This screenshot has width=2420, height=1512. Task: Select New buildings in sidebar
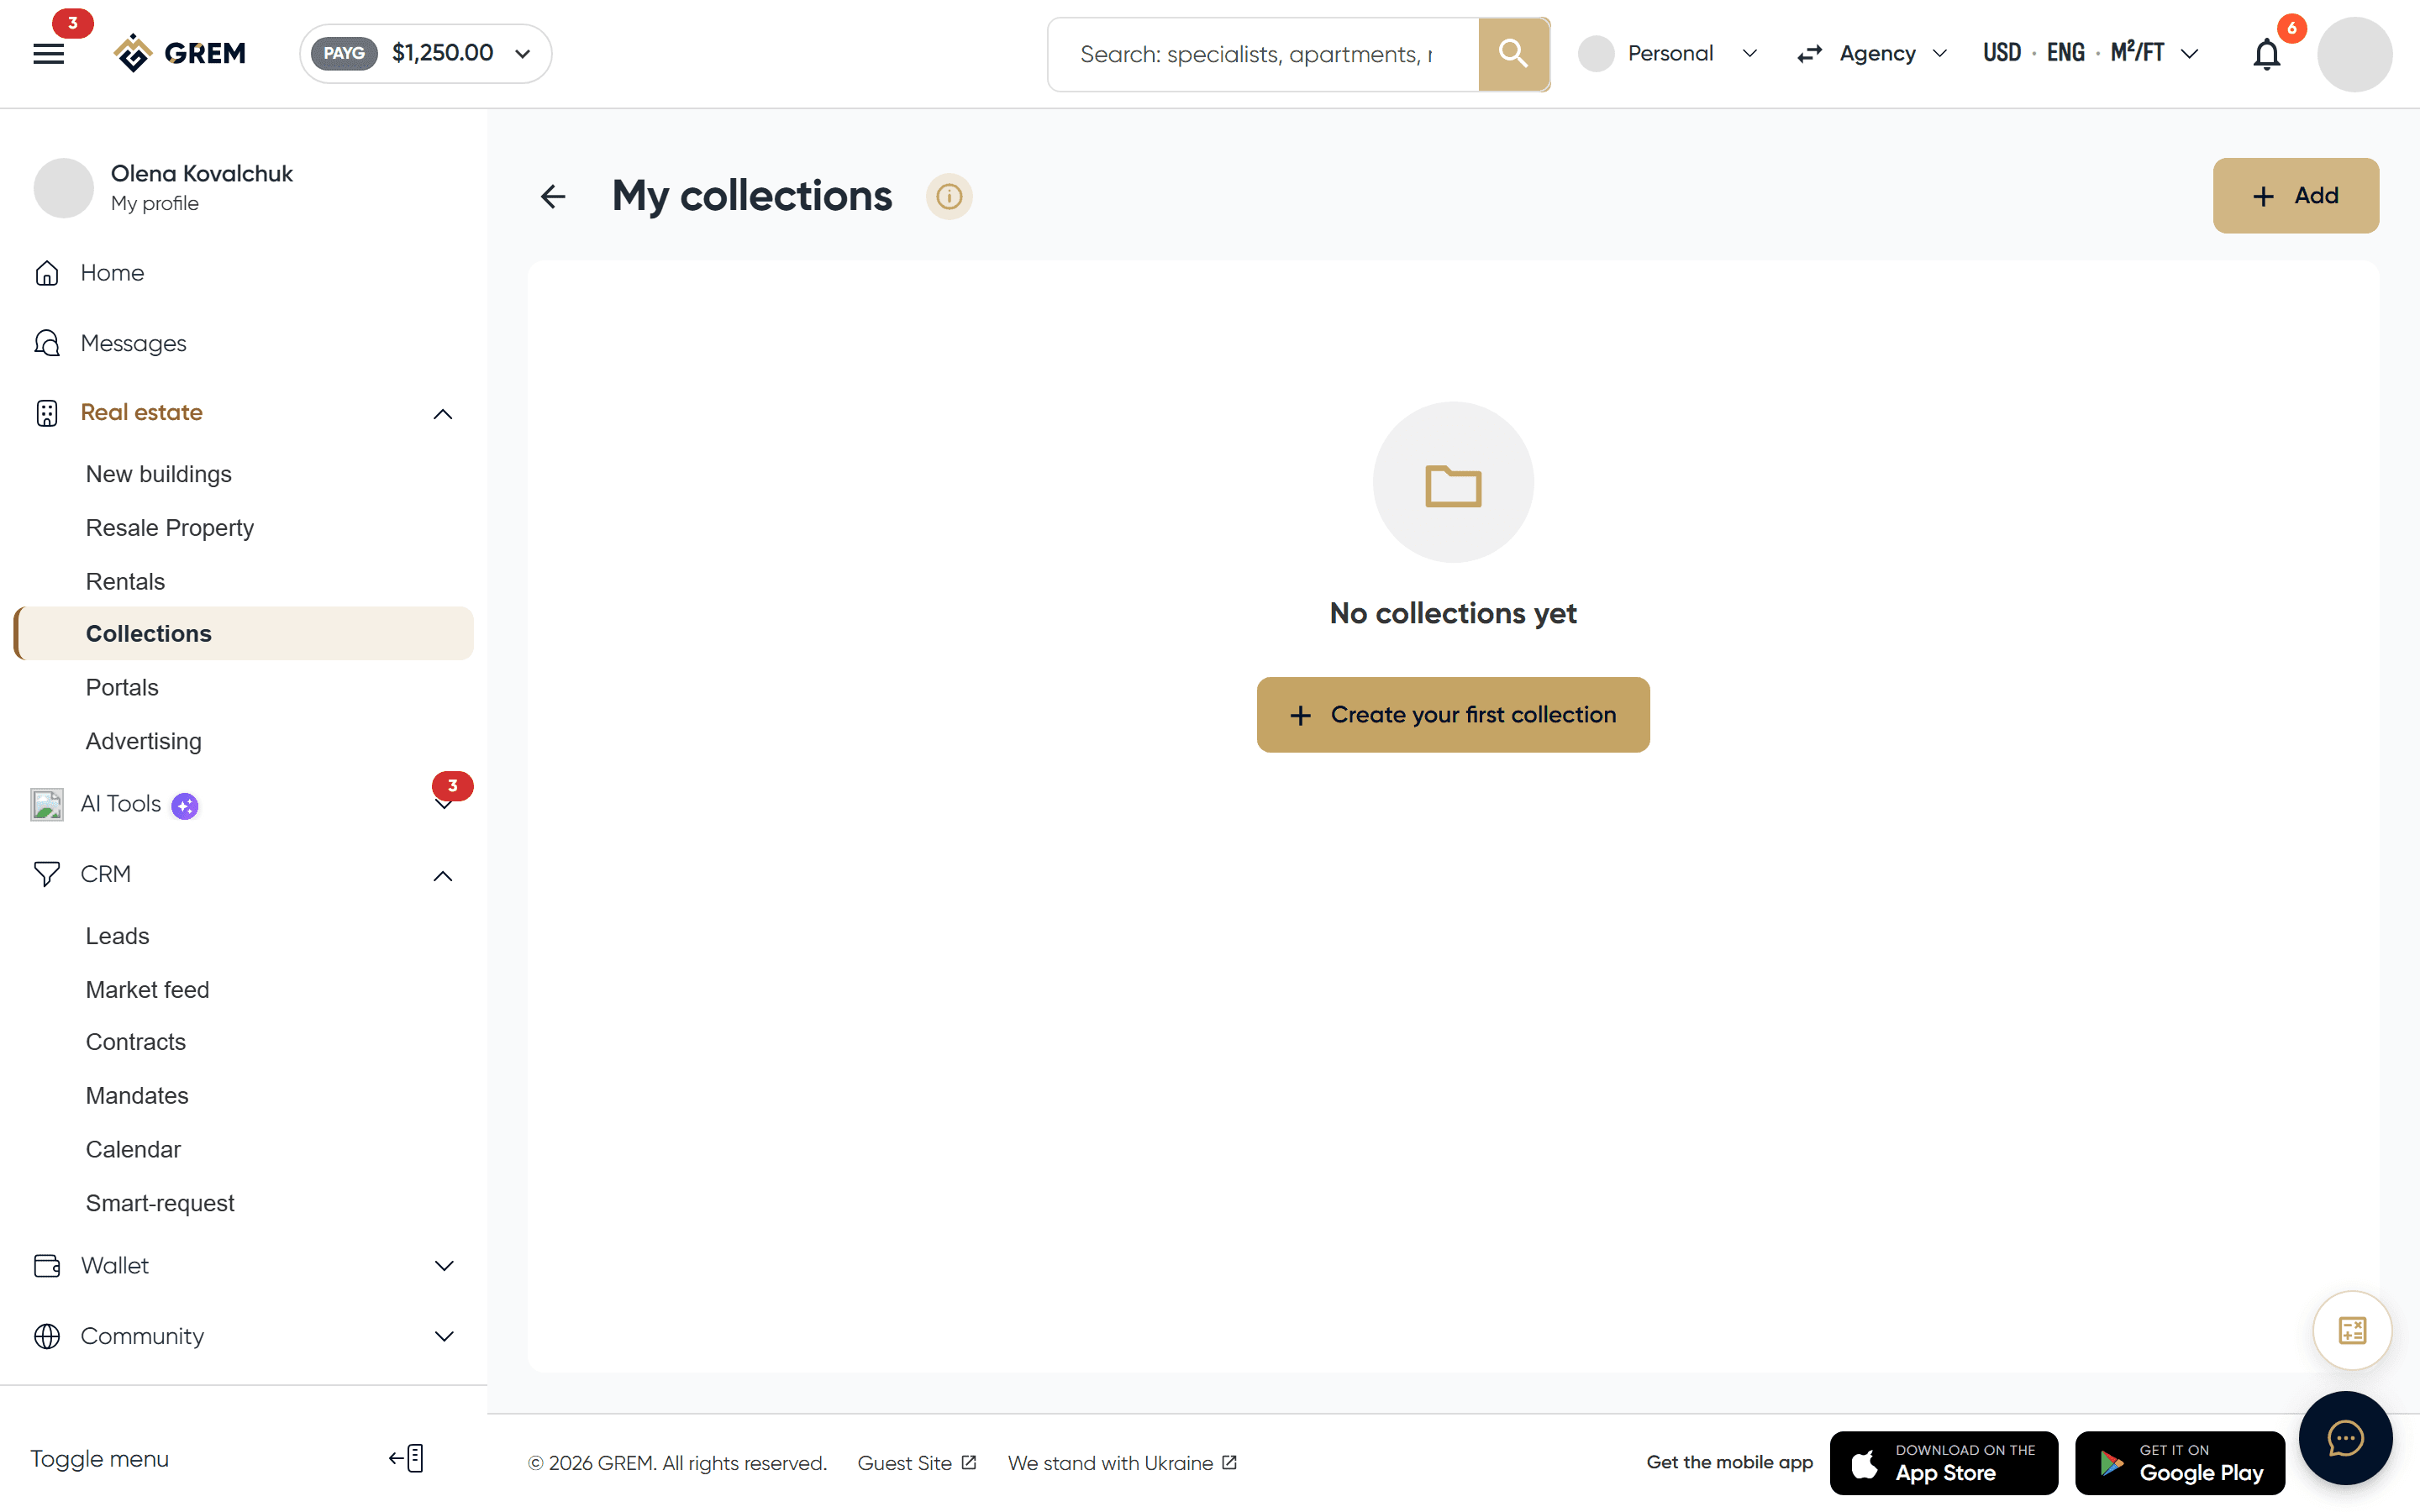click(x=158, y=474)
